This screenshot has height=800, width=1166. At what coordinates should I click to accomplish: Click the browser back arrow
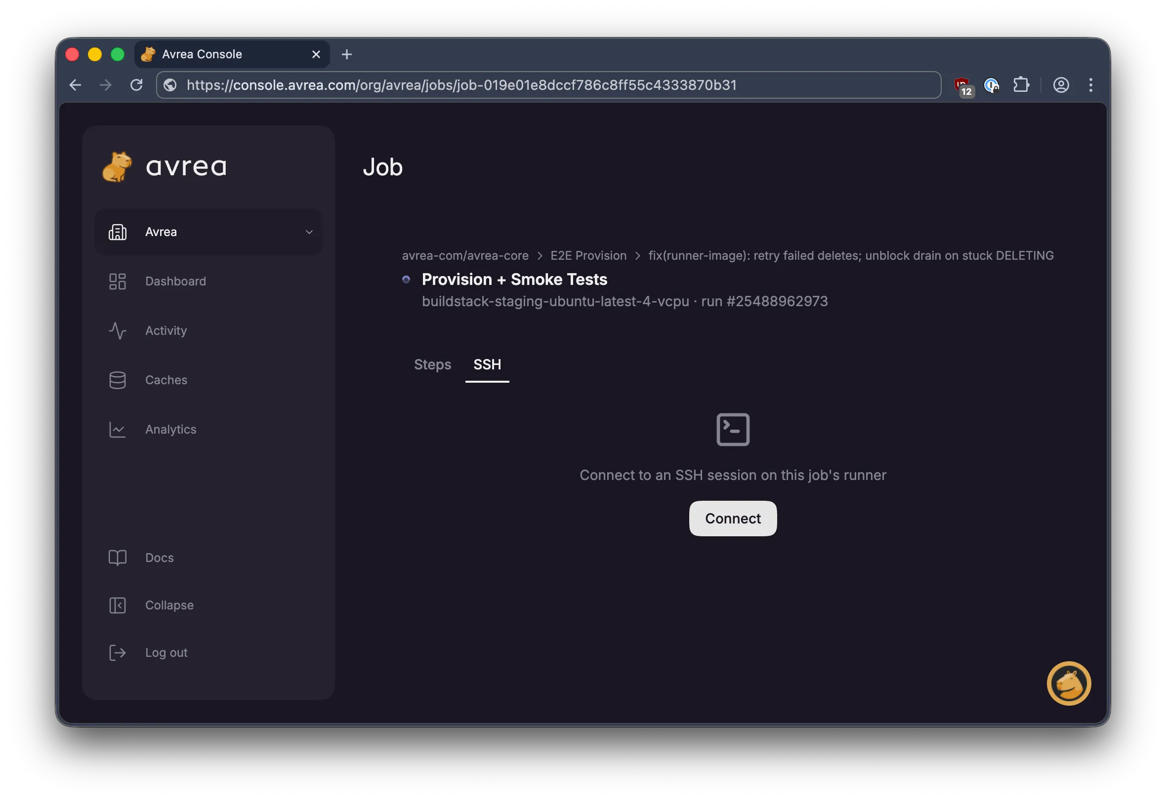point(75,85)
